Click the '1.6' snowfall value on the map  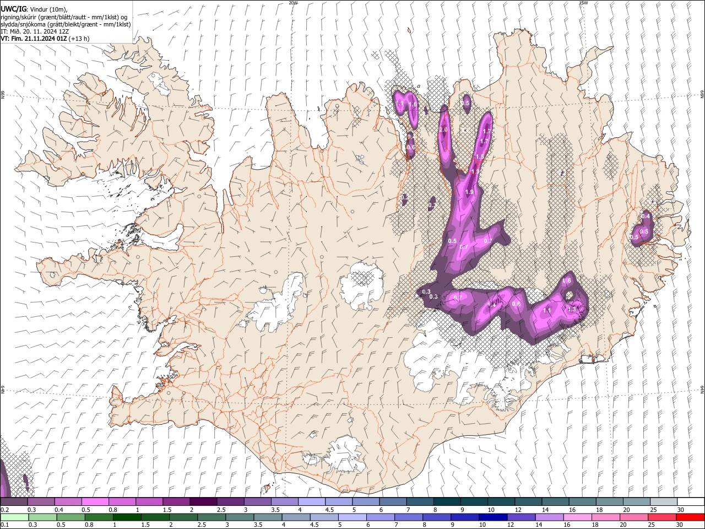[413, 105]
